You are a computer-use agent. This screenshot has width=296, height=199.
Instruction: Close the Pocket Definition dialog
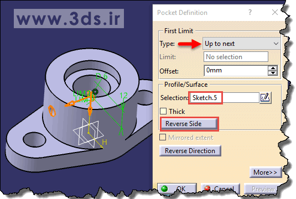click(x=275, y=13)
